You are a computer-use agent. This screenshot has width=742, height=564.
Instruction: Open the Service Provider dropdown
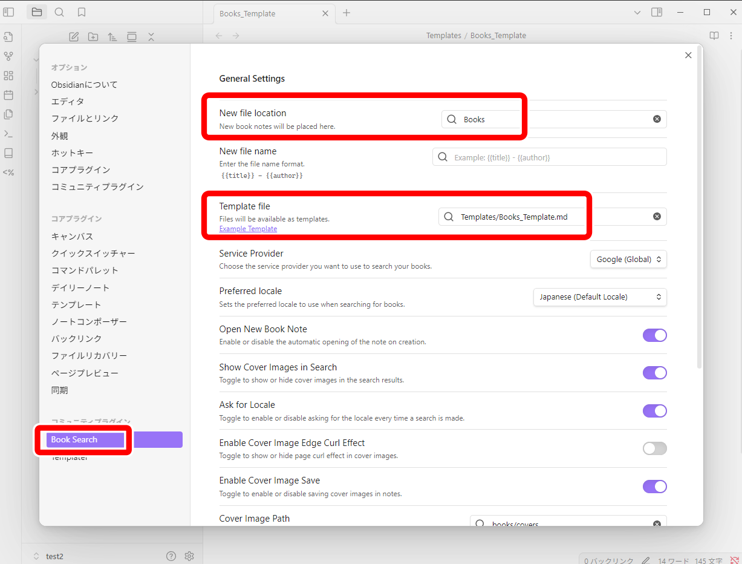coord(628,259)
